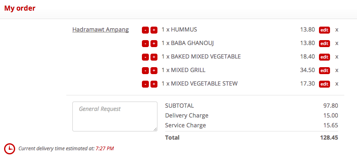Remove MIXED VEGETABLE STEW from order
357x156 pixels.
pos(337,84)
